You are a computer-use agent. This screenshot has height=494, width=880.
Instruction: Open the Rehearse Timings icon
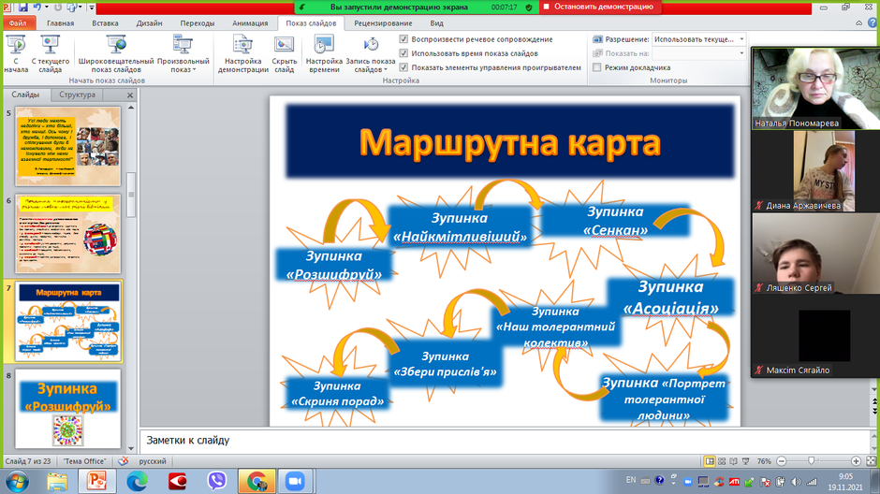tap(324, 45)
